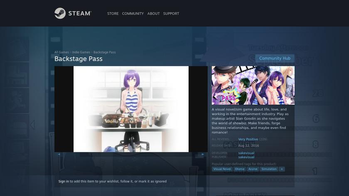Select the Visual Novel tag
Viewport: 349px width, 196px height.
(222, 169)
